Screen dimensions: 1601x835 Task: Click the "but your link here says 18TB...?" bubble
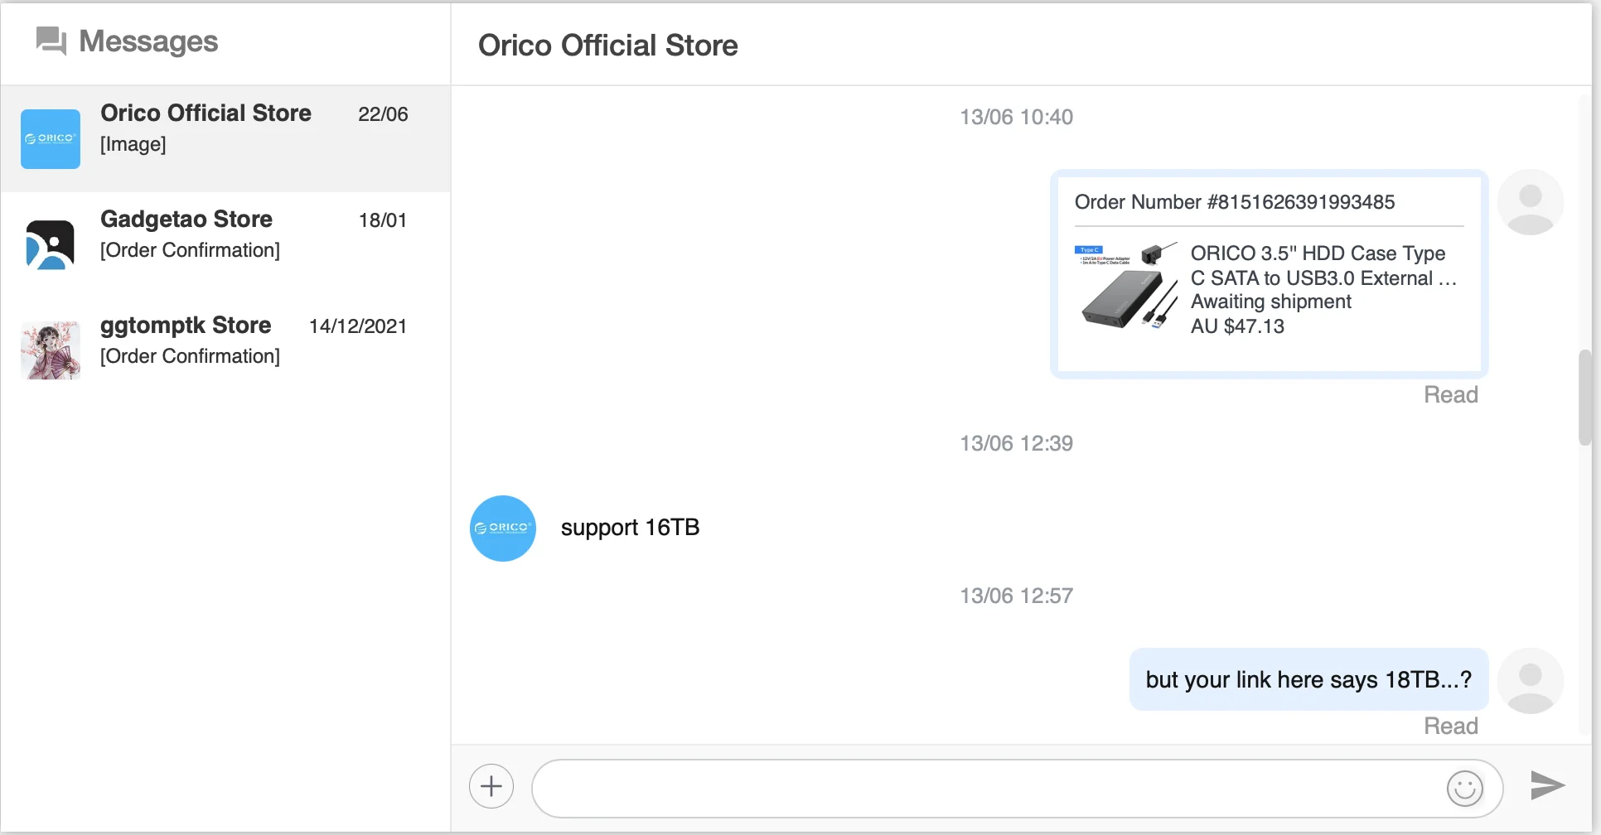coord(1308,679)
